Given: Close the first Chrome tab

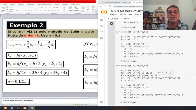Looking at the screenshot, I should pyautogui.click(x=129, y=2).
